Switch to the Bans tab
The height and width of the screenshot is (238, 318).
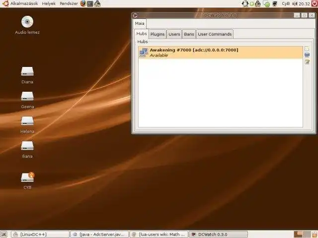189,34
